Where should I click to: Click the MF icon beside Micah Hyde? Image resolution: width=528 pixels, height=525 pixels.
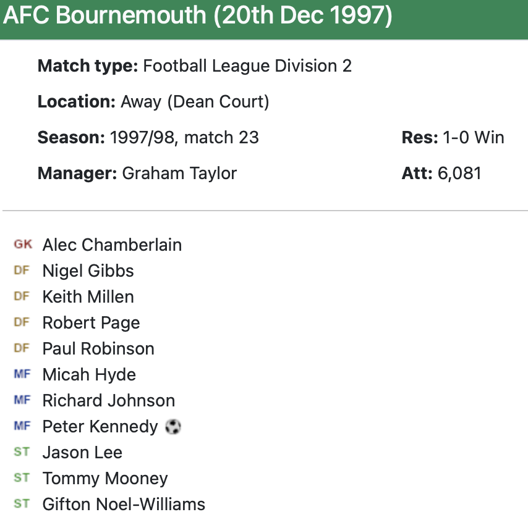click(22, 374)
